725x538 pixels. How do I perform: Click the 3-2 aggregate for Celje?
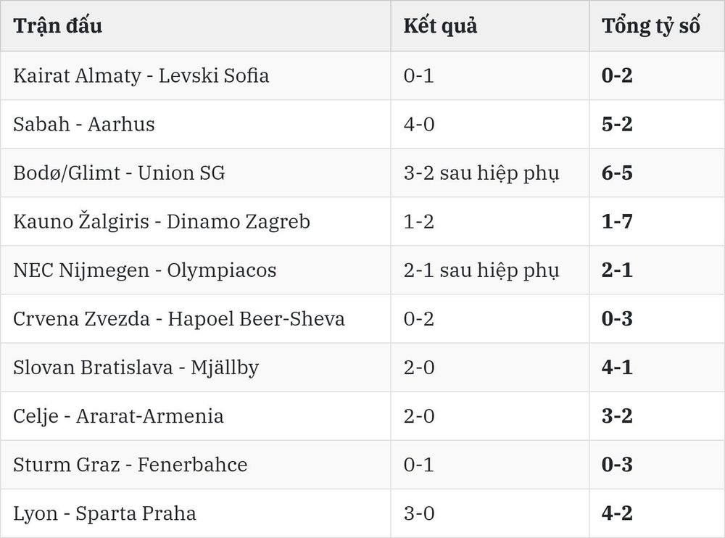tap(617, 416)
